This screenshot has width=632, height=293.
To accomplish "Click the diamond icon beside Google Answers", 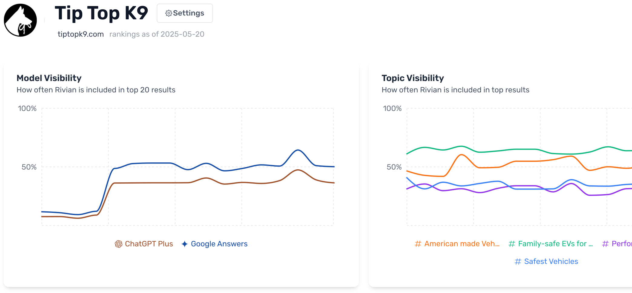I will [184, 244].
